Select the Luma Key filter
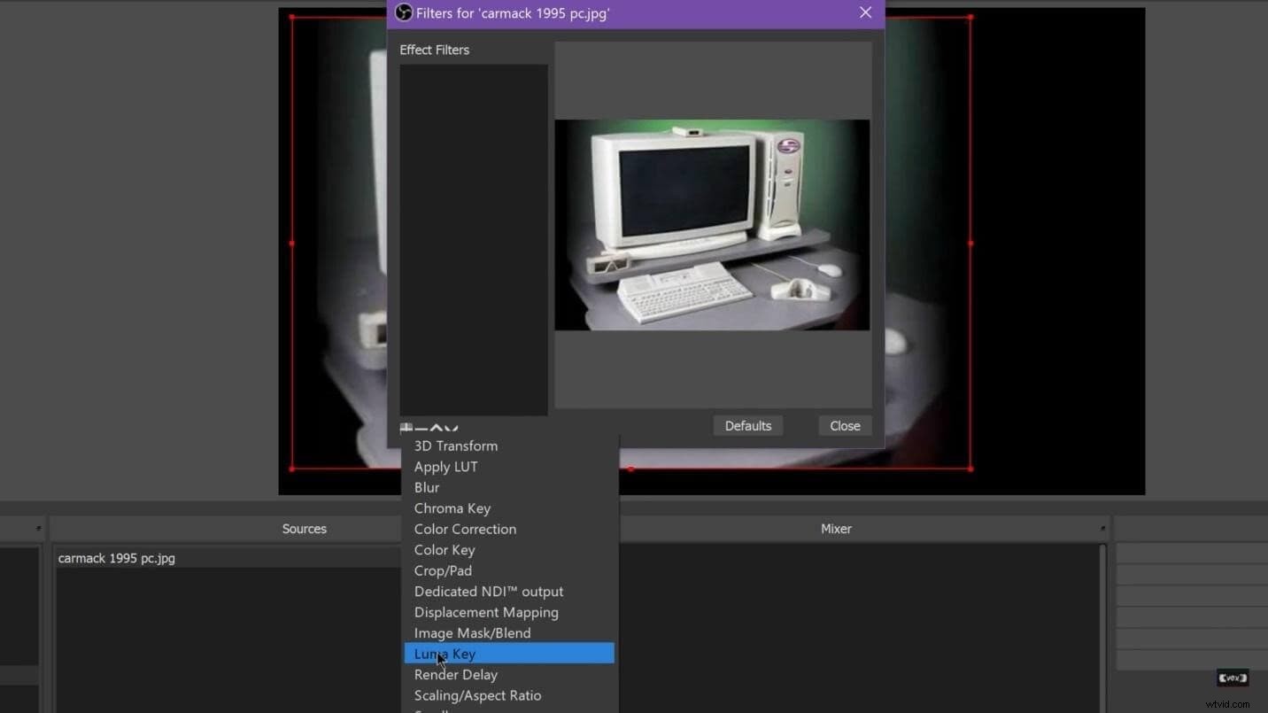This screenshot has height=713, width=1268. 478,654
